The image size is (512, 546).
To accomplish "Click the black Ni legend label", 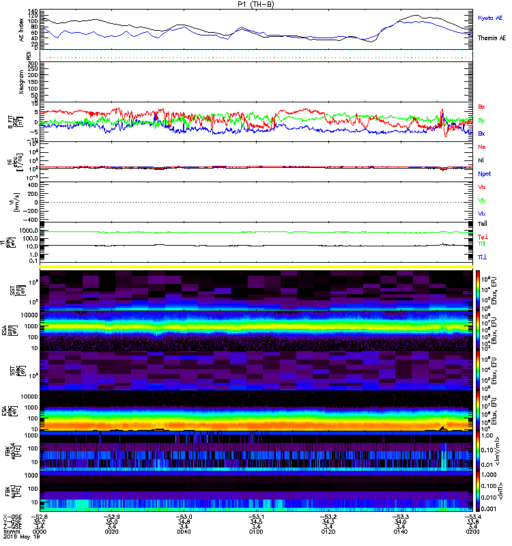I will pyautogui.click(x=481, y=160).
